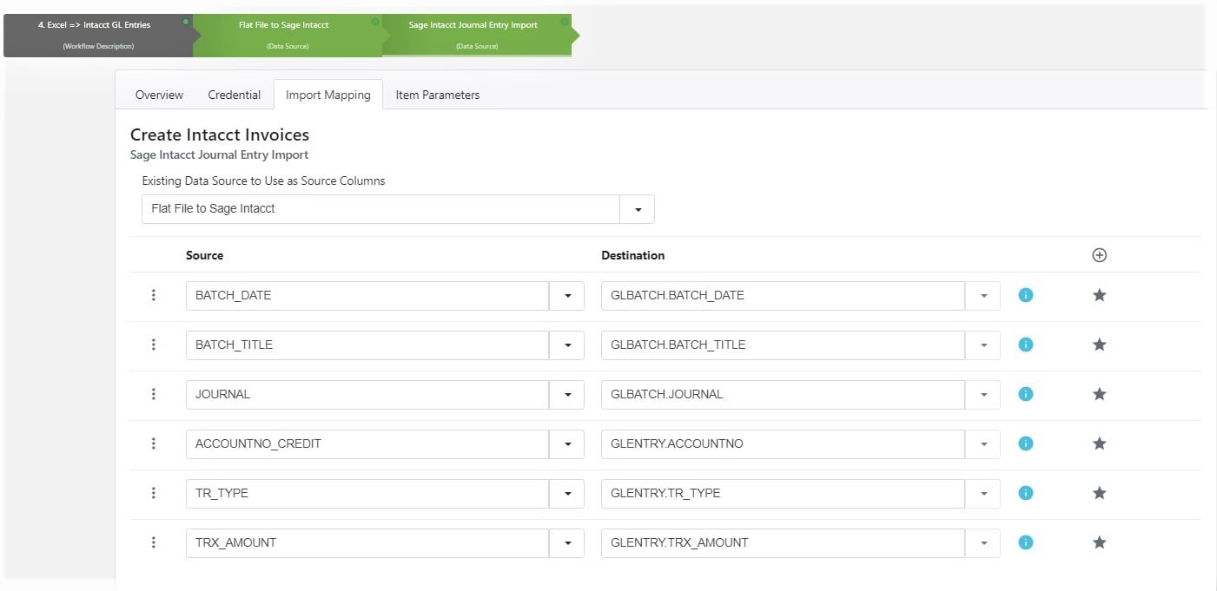The width and height of the screenshot is (1217, 591).
Task: Expand the source dropdown for TR_TYPE
Action: [567, 493]
